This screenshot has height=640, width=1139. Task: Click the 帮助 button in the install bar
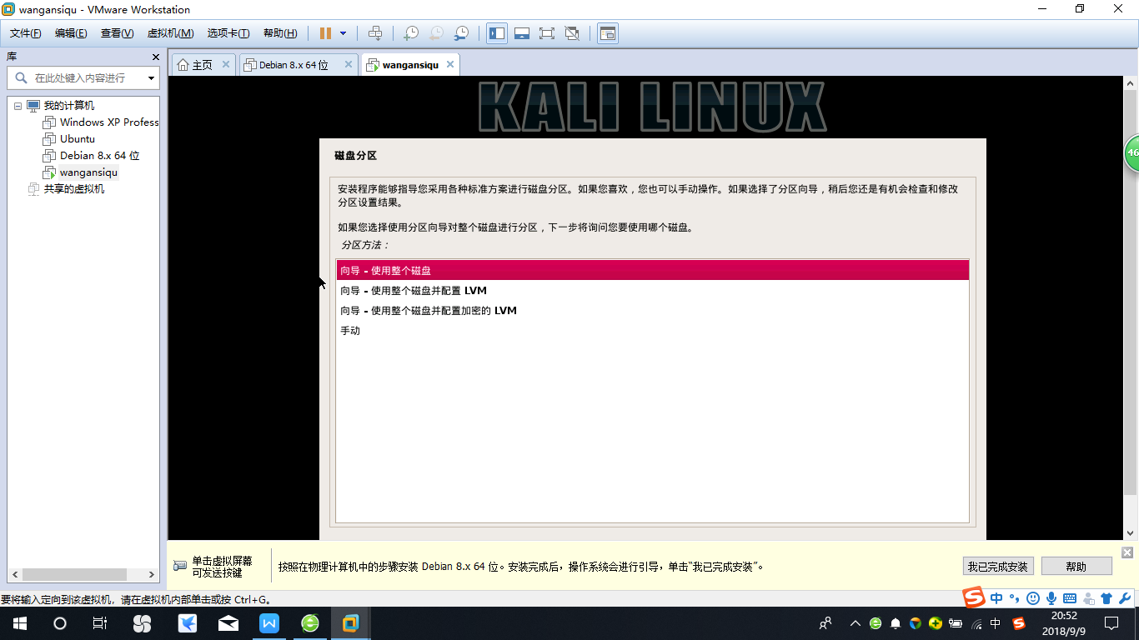pos(1076,567)
